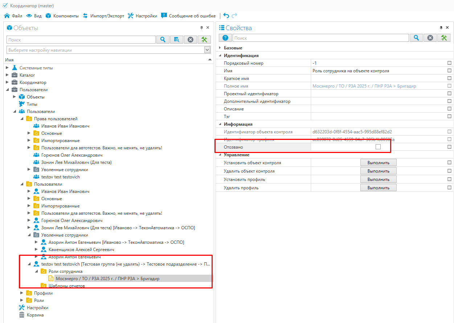
Task: Open the Файл menu
Action: click(x=13, y=16)
